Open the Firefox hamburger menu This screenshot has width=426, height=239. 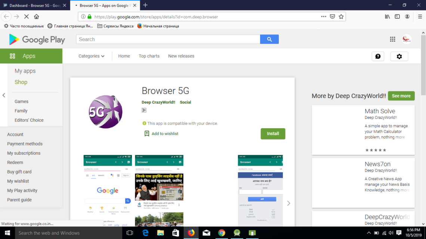pos(420,16)
